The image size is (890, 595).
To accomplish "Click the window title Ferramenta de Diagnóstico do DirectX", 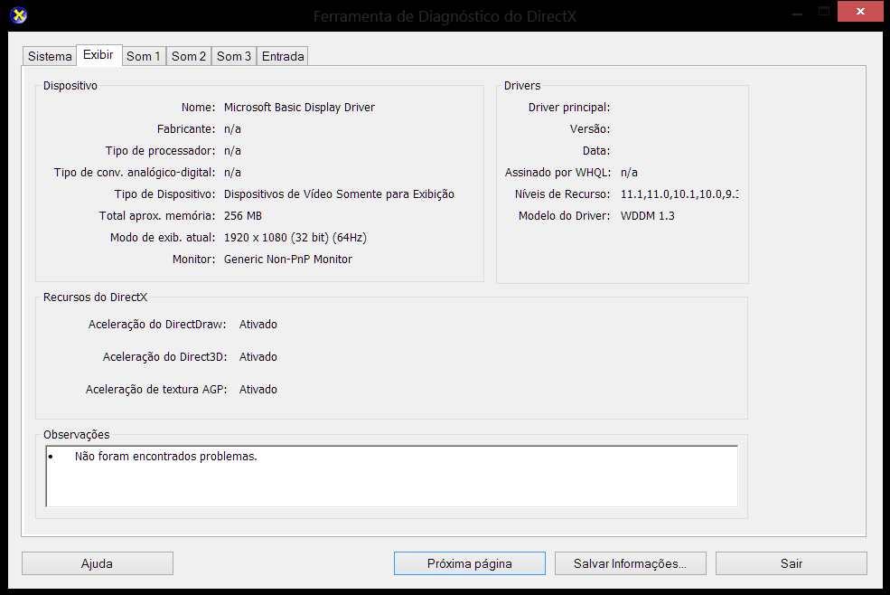I will (x=445, y=16).
